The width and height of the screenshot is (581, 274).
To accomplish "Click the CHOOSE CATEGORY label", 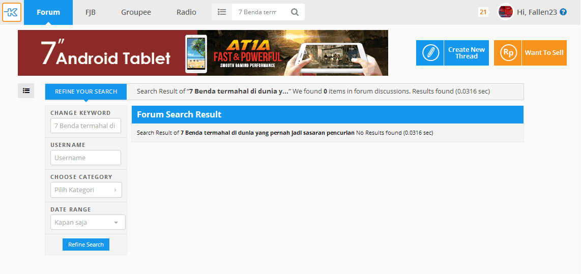I will click(81, 177).
